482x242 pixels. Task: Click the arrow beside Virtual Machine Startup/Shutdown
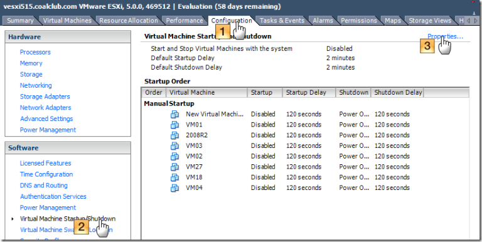[13, 219]
